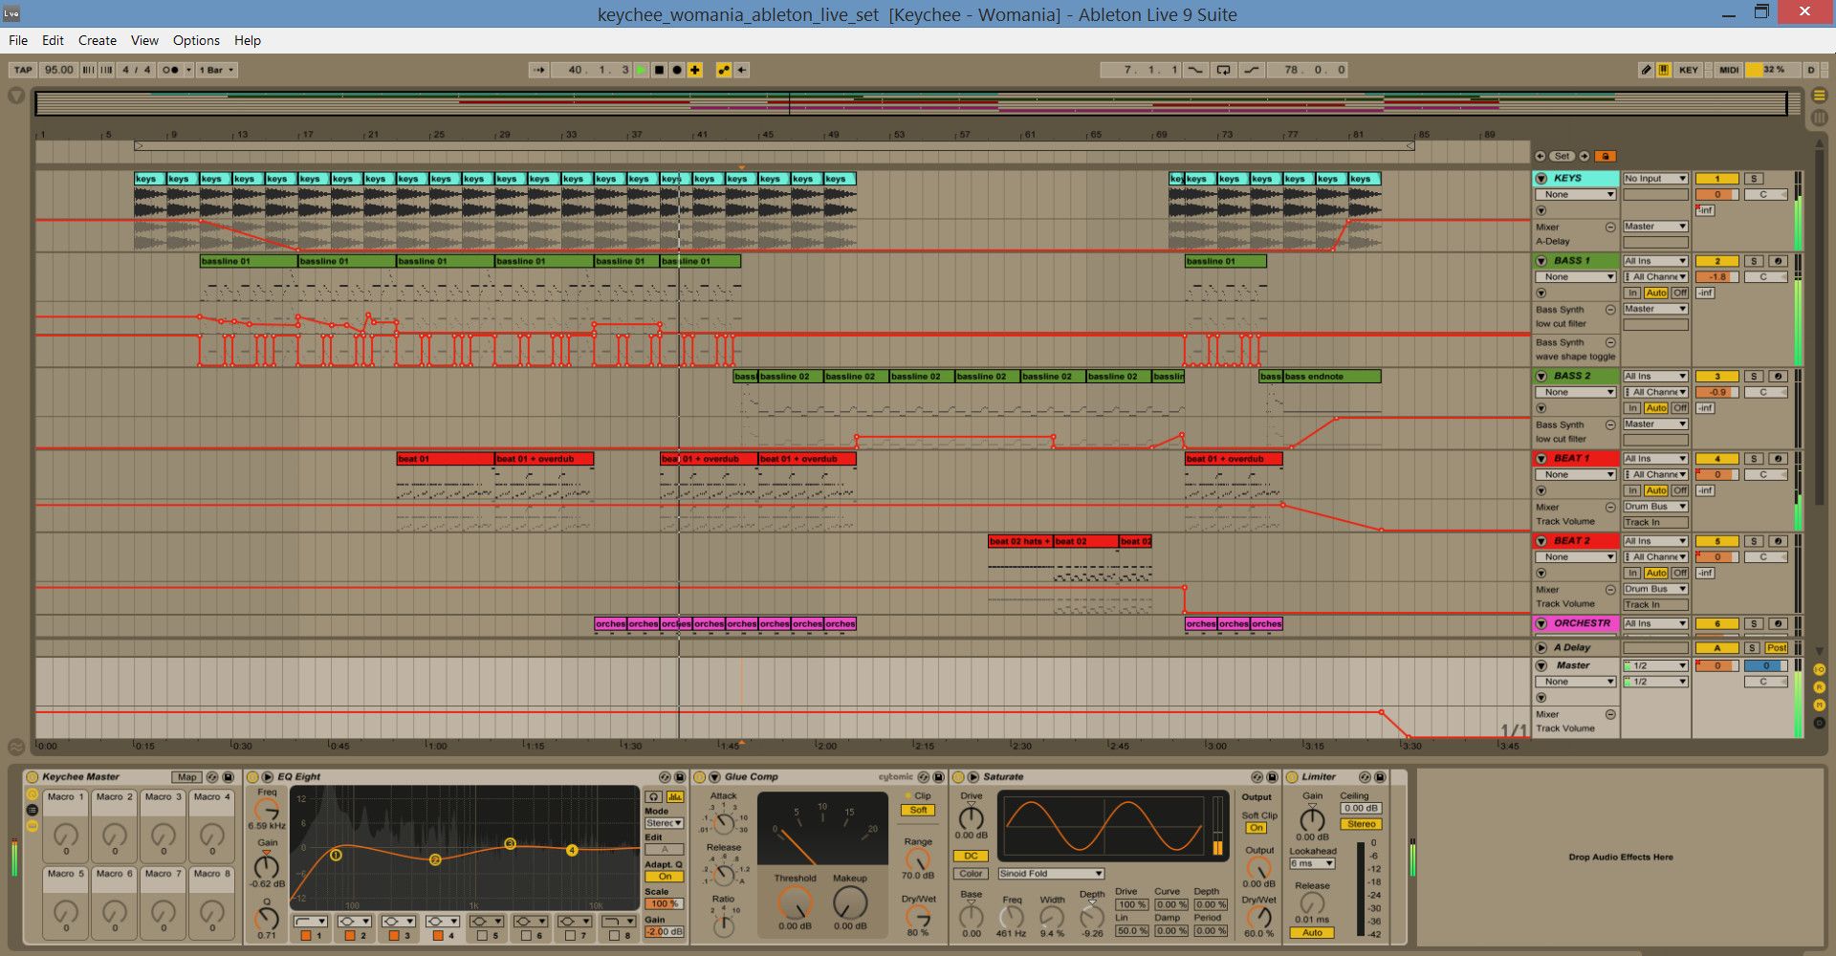This screenshot has width=1836, height=956.
Task: Enable EQ Eight headphone audition mode
Action: tap(654, 796)
